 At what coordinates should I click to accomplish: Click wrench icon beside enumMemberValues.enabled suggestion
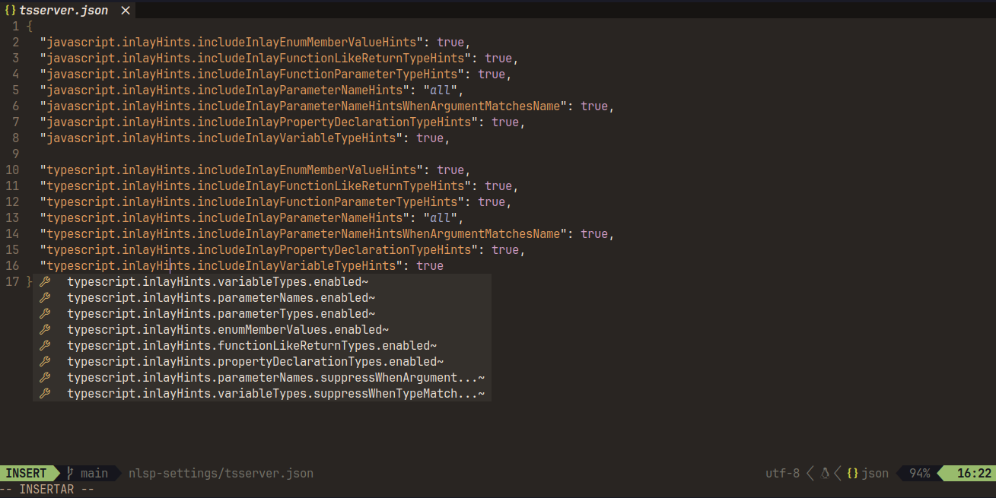pos(45,330)
